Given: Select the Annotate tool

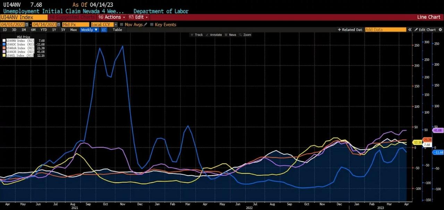Looking at the screenshot, I should [213, 35].
